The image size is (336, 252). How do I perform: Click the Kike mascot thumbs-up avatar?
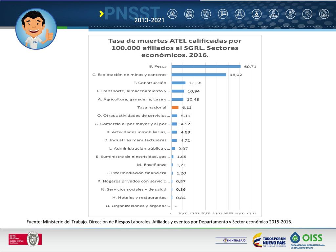pos(36,29)
